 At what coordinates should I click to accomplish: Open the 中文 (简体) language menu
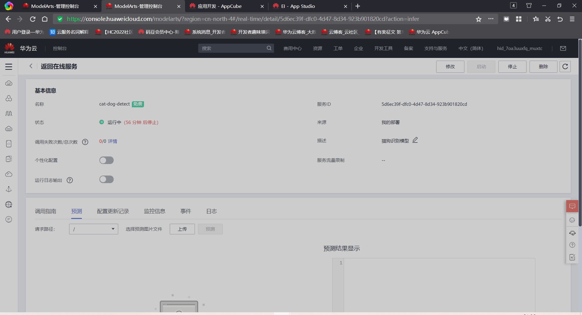471,49
